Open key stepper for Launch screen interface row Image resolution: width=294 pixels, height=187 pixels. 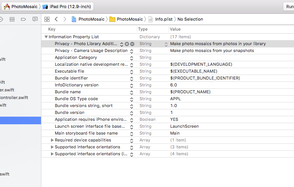[131, 127]
